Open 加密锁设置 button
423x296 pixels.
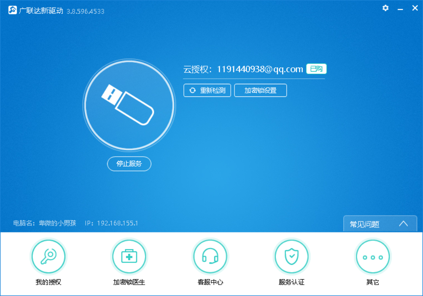pos(261,91)
